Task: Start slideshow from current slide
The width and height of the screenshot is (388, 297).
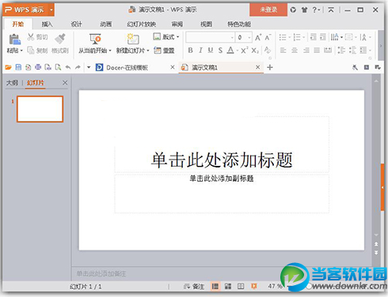Action: pyautogui.click(x=95, y=39)
